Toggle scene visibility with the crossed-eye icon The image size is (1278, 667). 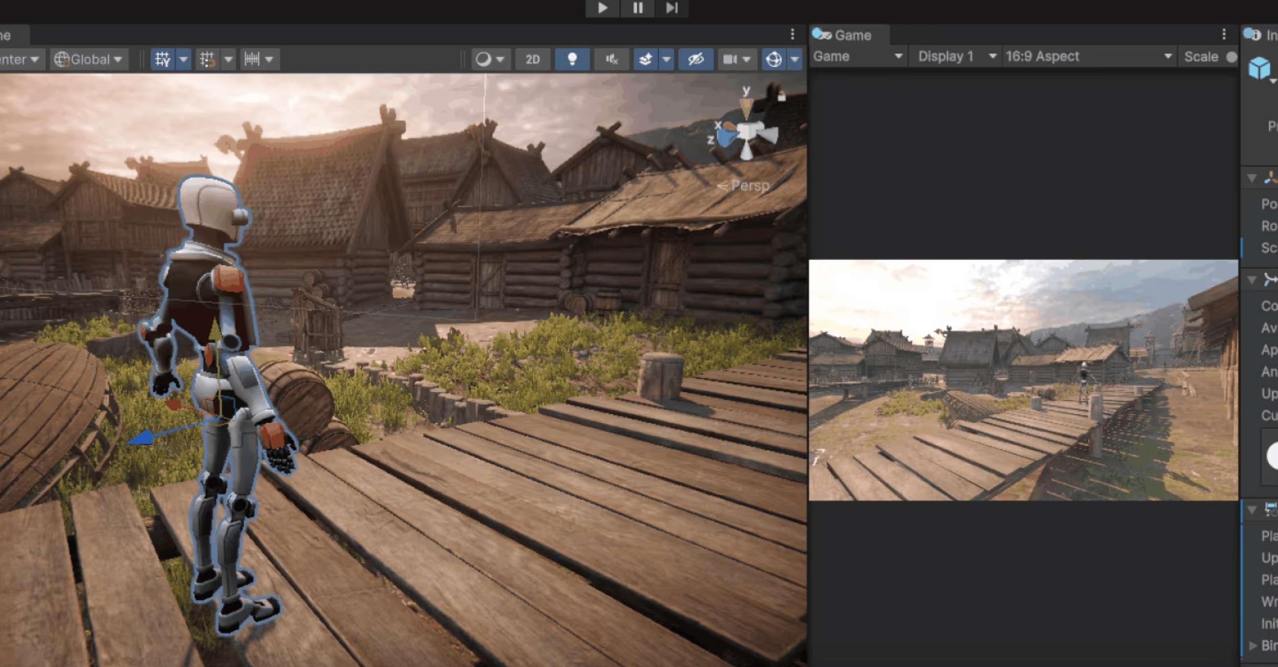[696, 59]
